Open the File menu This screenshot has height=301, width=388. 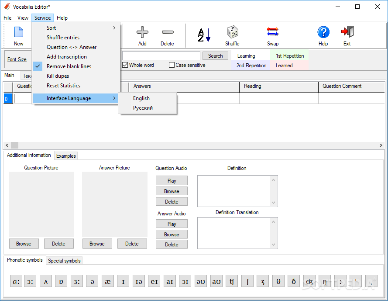tap(7, 18)
